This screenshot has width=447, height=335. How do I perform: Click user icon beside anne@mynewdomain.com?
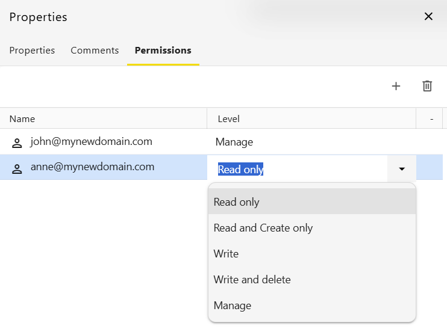[17, 169]
